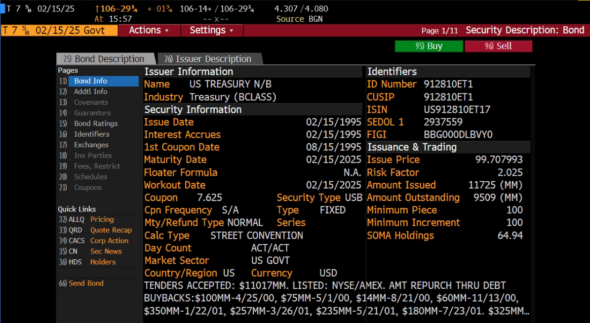
Task: Click the SEDOL 1 value 2937559
Action: point(443,122)
